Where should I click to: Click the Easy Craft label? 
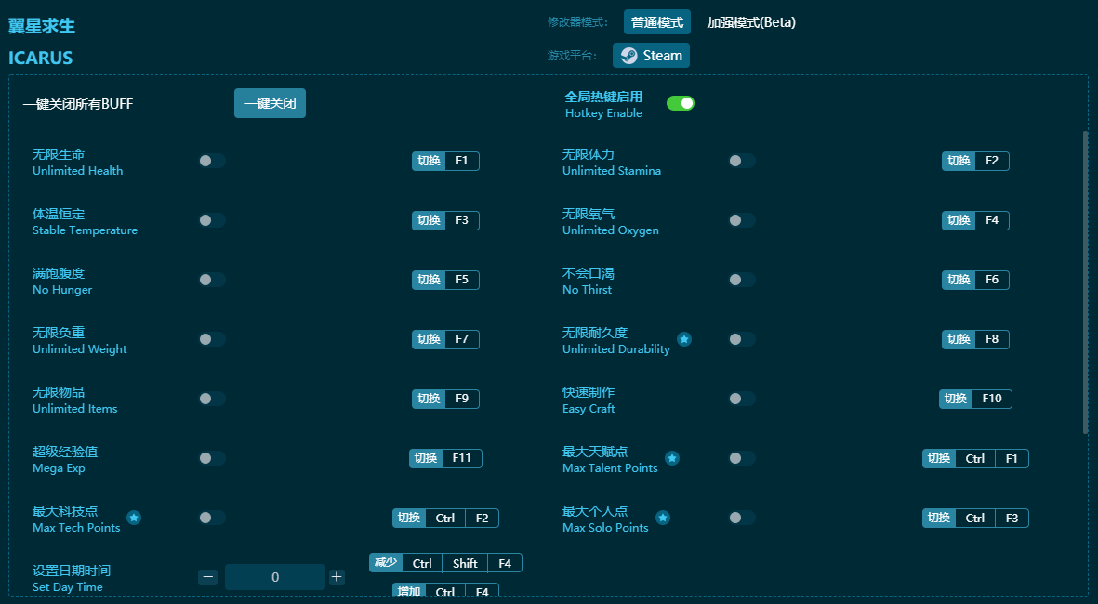click(589, 409)
